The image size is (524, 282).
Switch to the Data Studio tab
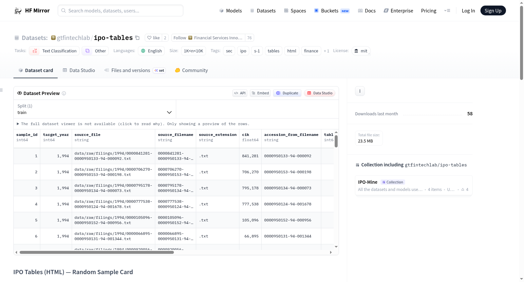point(79,70)
